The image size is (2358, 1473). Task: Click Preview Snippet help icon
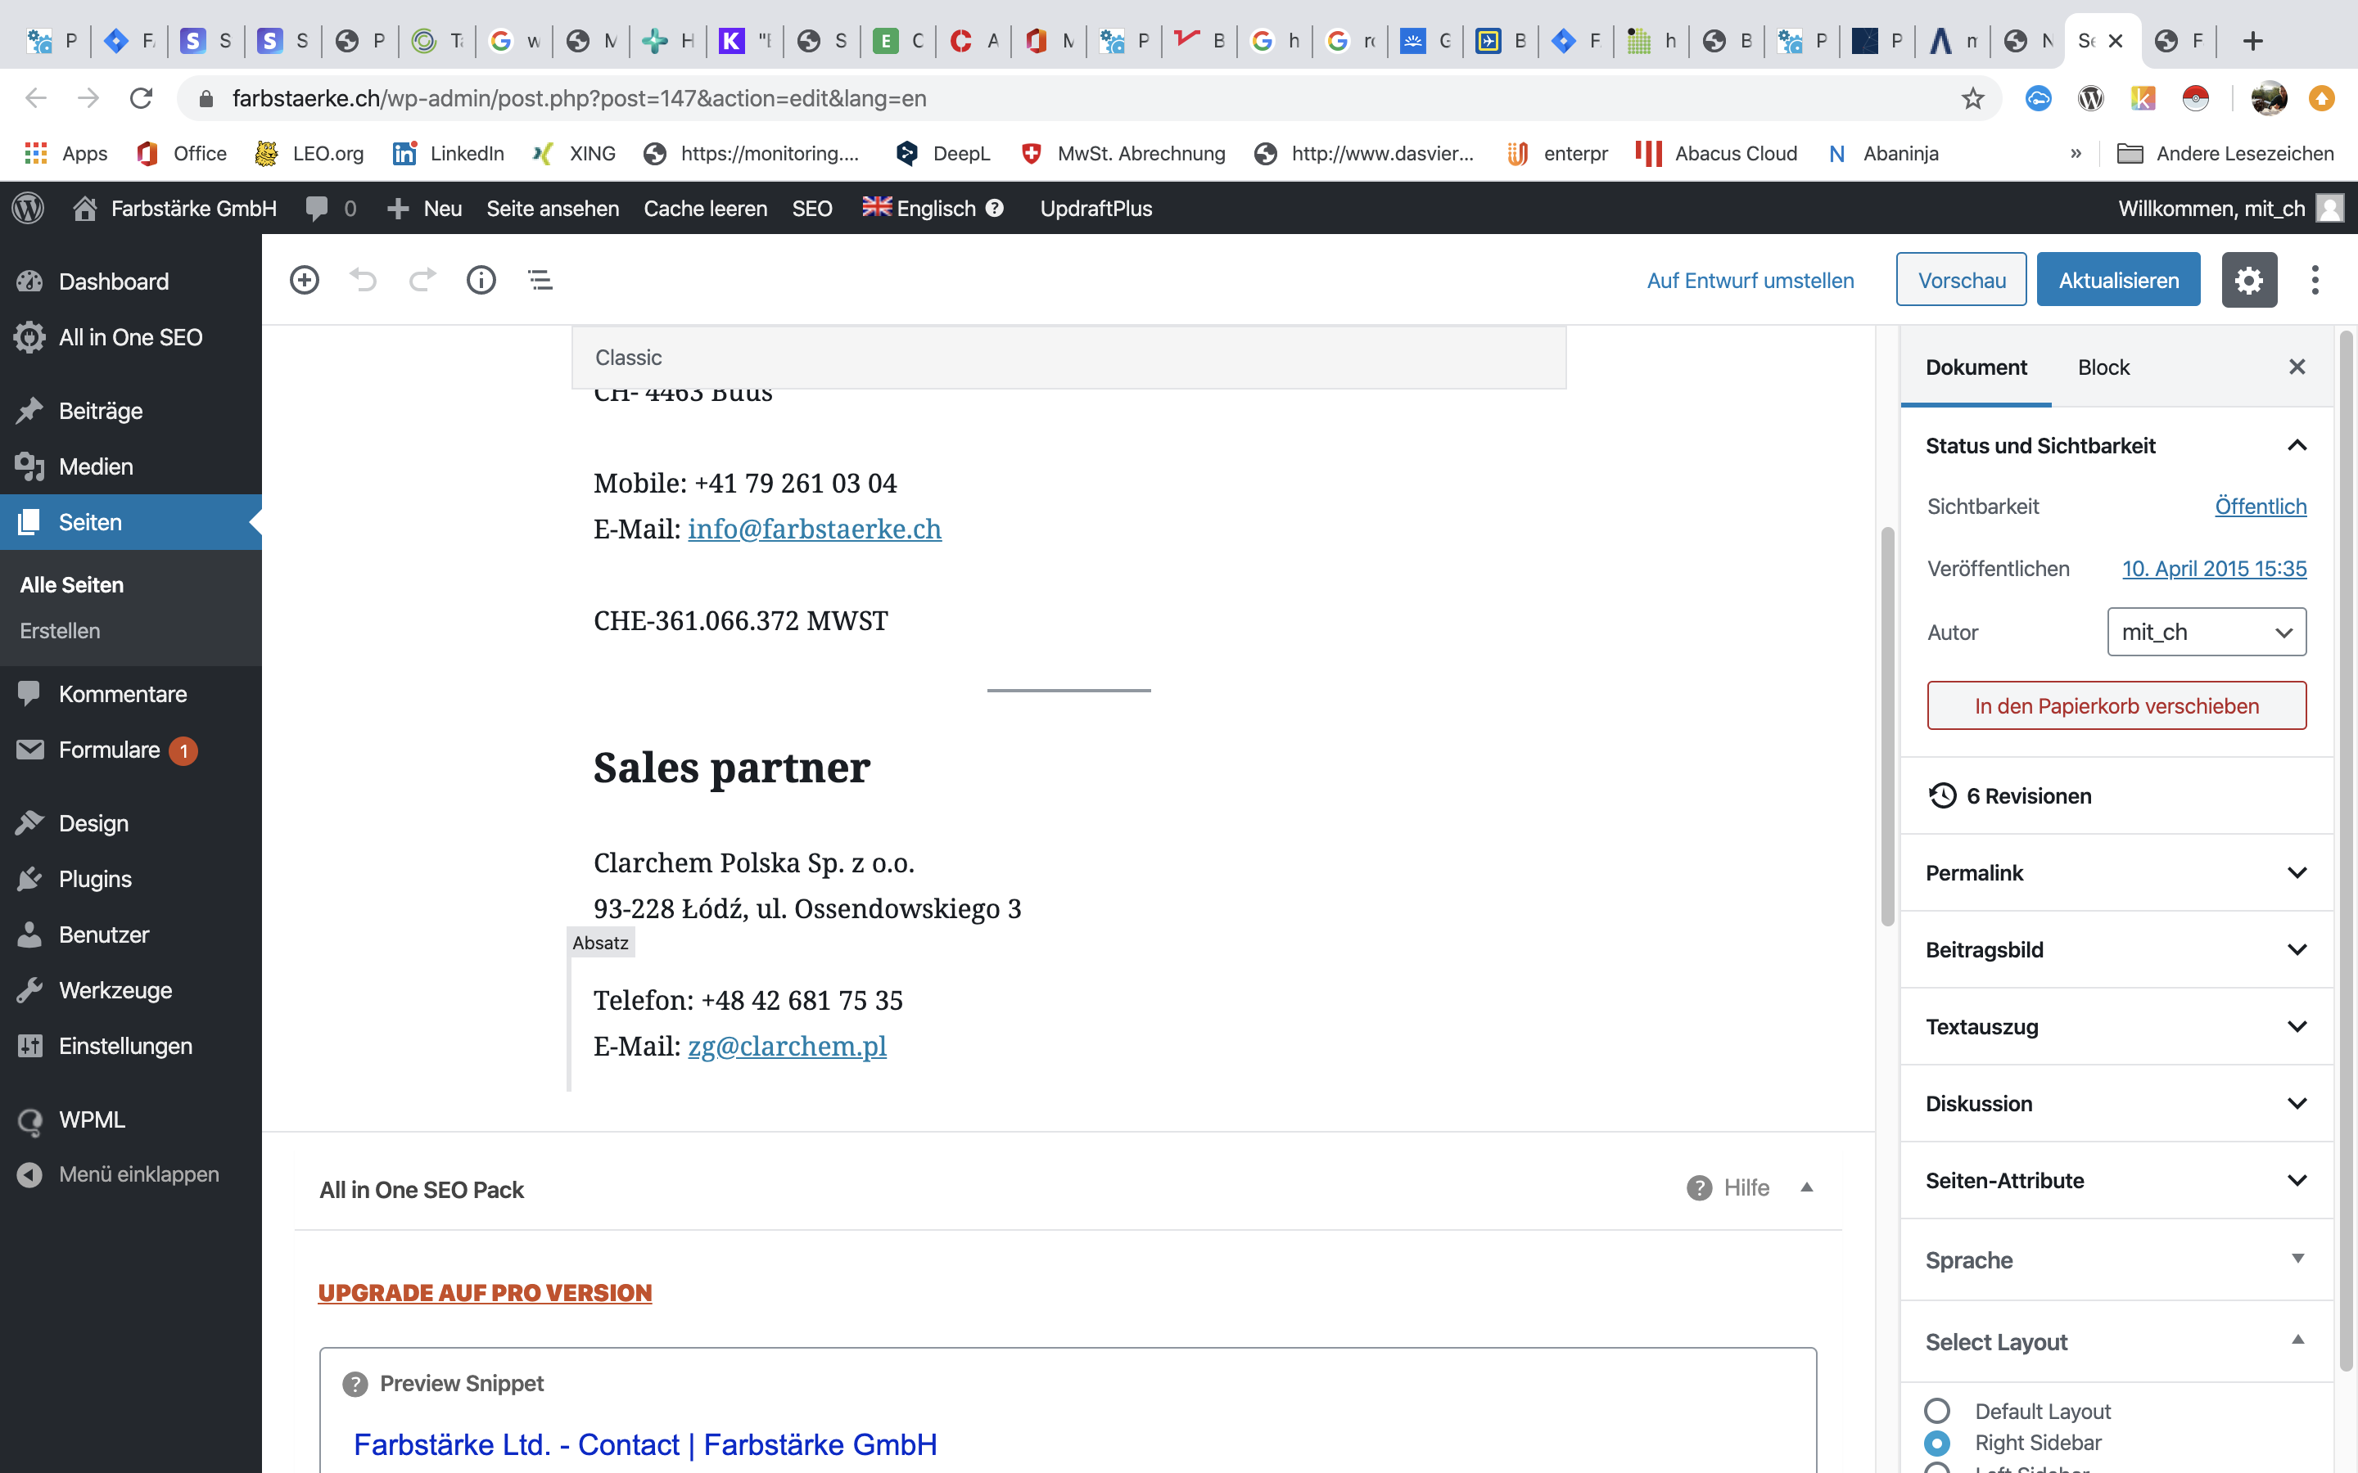(x=355, y=1385)
